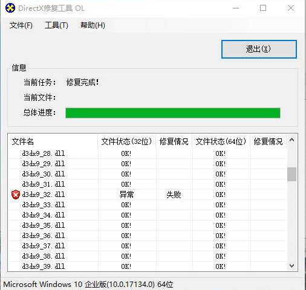306x290 pixels.
Task: Click the red error shield icon beside d3dx9_32.dll
Action: (16, 195)
